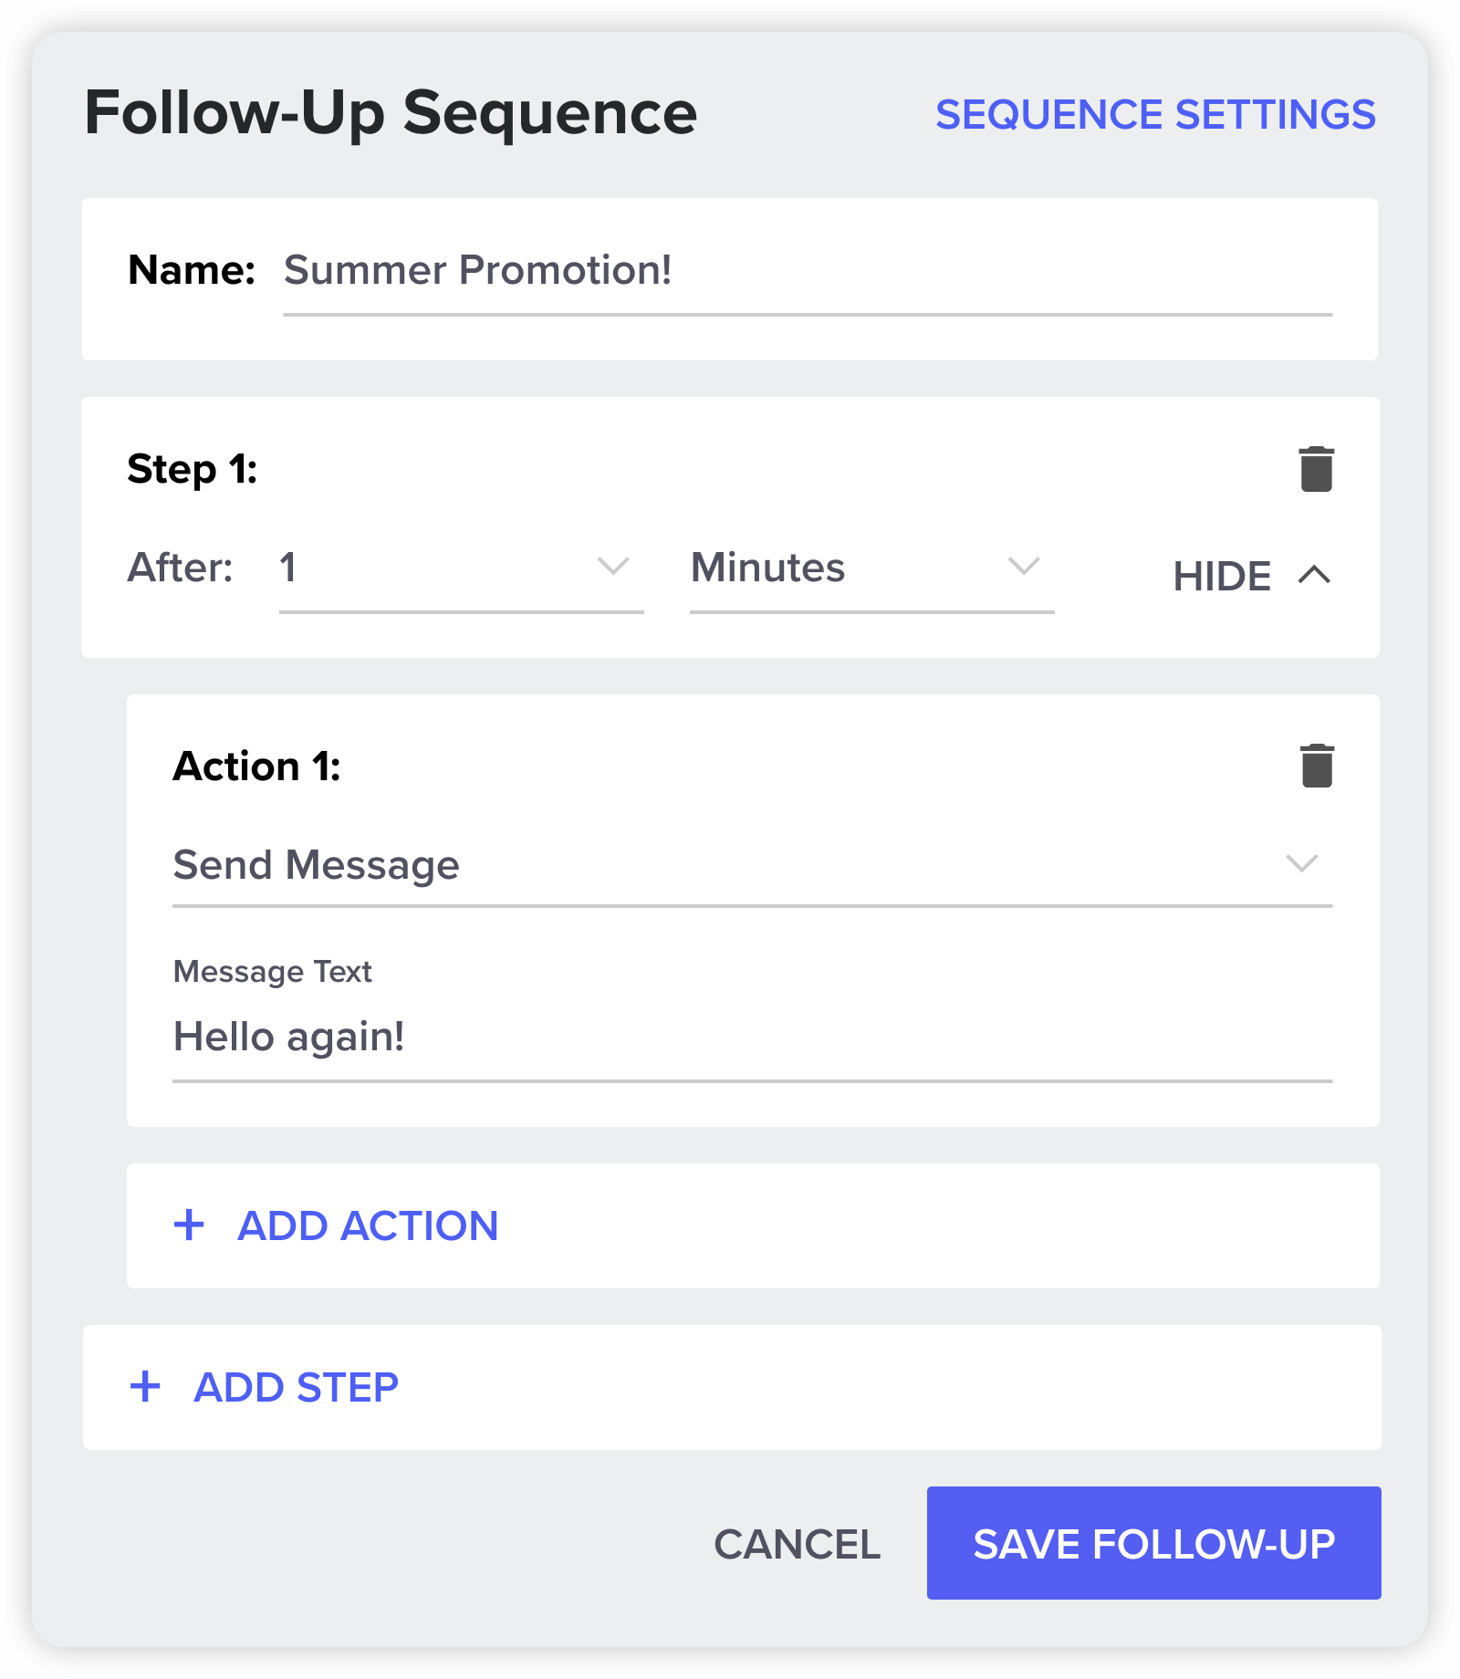Edit the Message Text field Hello again!
Viewport: 1460px width, 1679px height.
click(x=753, y=1040)
